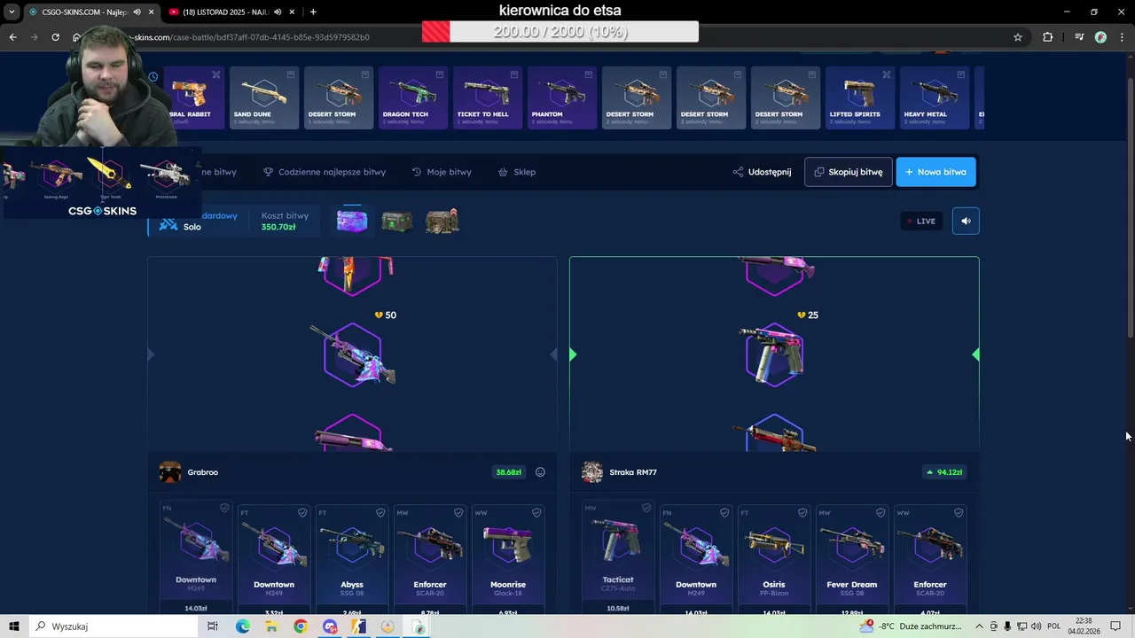This screenshot has width=1135, height=638.
Task: Start a new battle with Nowa bitwa
Action: point(935,172)
